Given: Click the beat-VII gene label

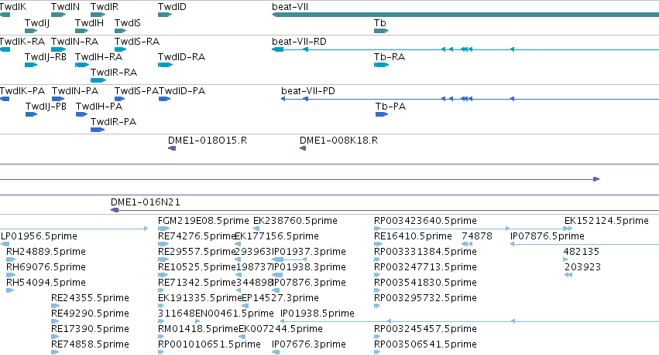Looking at the screenshot, I should coord(290,7).
